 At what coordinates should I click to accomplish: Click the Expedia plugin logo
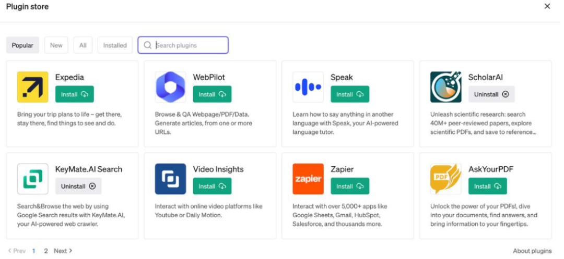33,87
